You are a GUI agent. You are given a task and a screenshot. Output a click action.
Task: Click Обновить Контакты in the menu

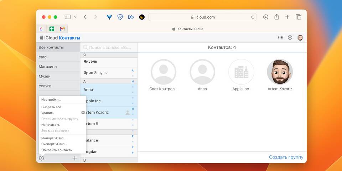pyautogui.click(x=57, y=150)
